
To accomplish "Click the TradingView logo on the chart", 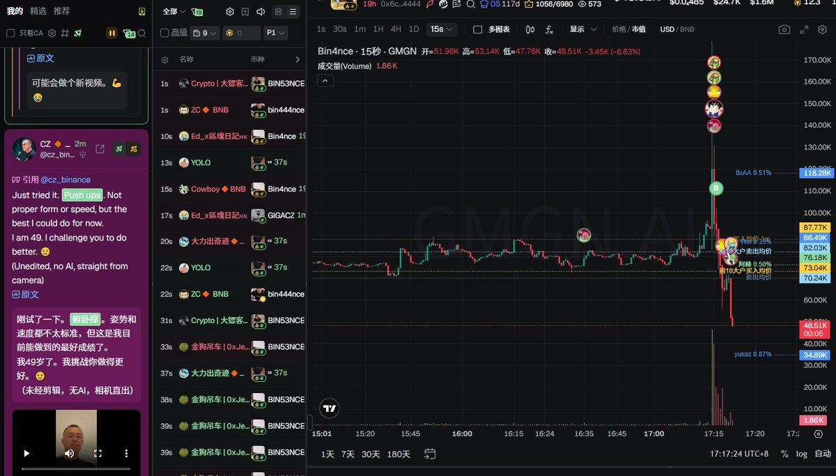I will click(x=330, y=408).
